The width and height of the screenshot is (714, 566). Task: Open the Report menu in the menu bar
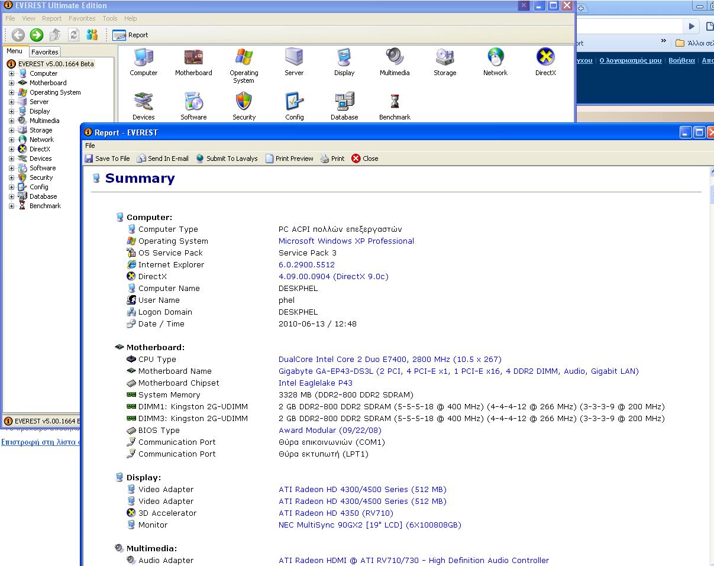pyautogui.click(x=51, y=18)
